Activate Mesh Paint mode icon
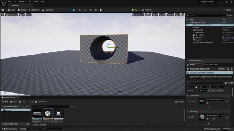 (90, 10)
